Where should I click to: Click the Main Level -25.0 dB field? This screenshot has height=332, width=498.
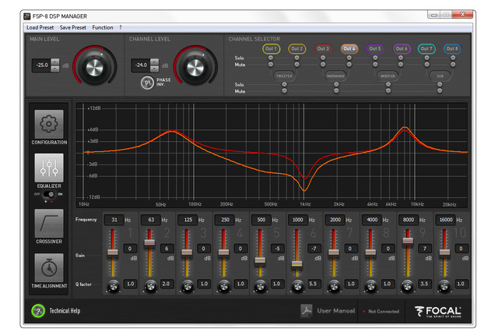tap(41, 65)
